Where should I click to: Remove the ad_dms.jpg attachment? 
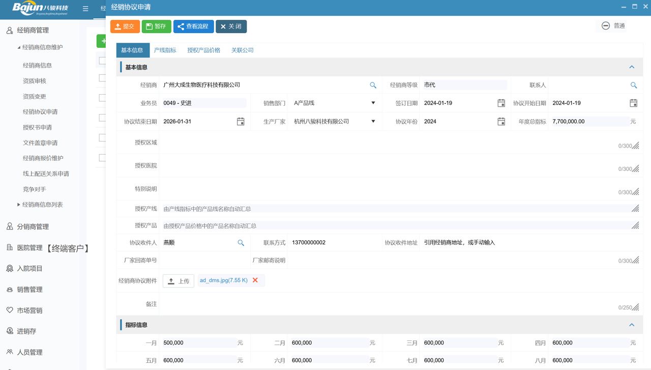255,280
